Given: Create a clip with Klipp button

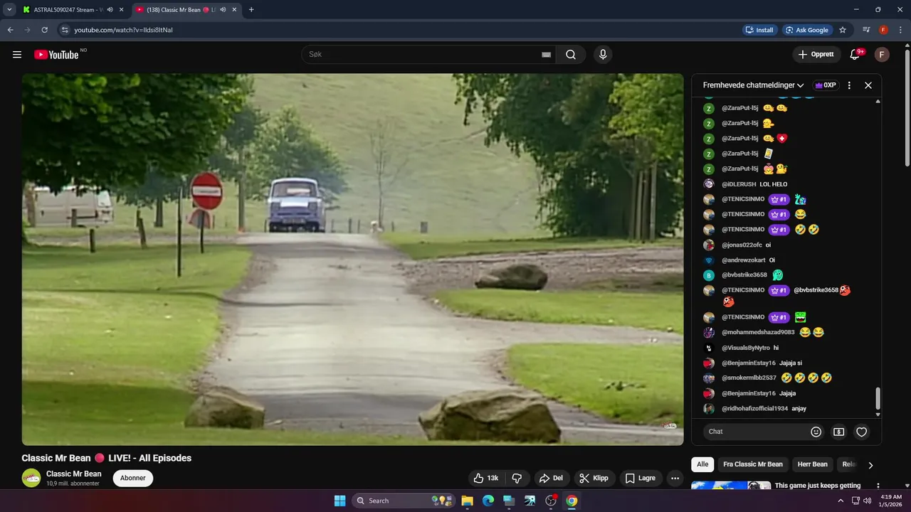Looking at the screenshot, I should click(594, 478).
